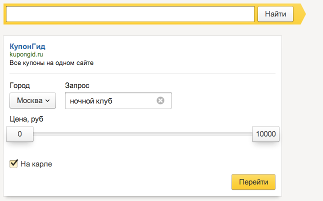Click the yellow arrow tip of the search bar
Image resolution: width=323 pixels, height=201 pixels.
303,14
